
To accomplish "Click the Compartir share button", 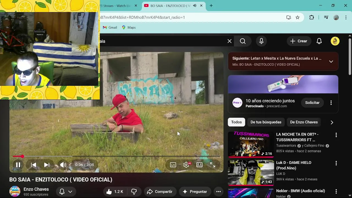I will click(160, 192).
